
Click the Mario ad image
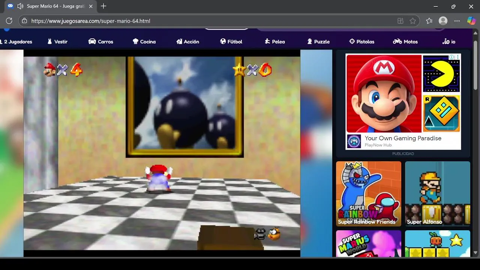[384, 93]
